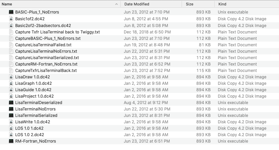
Task: Select file name LisaWrite 1.0.dc42
Action: point(32,122)
